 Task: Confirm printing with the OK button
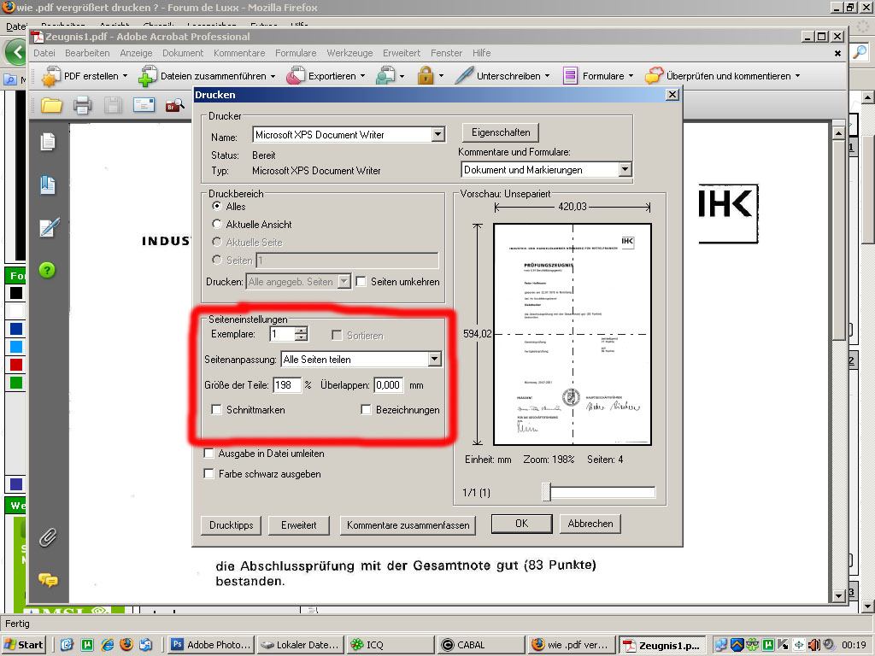click(x=522, y=524)
